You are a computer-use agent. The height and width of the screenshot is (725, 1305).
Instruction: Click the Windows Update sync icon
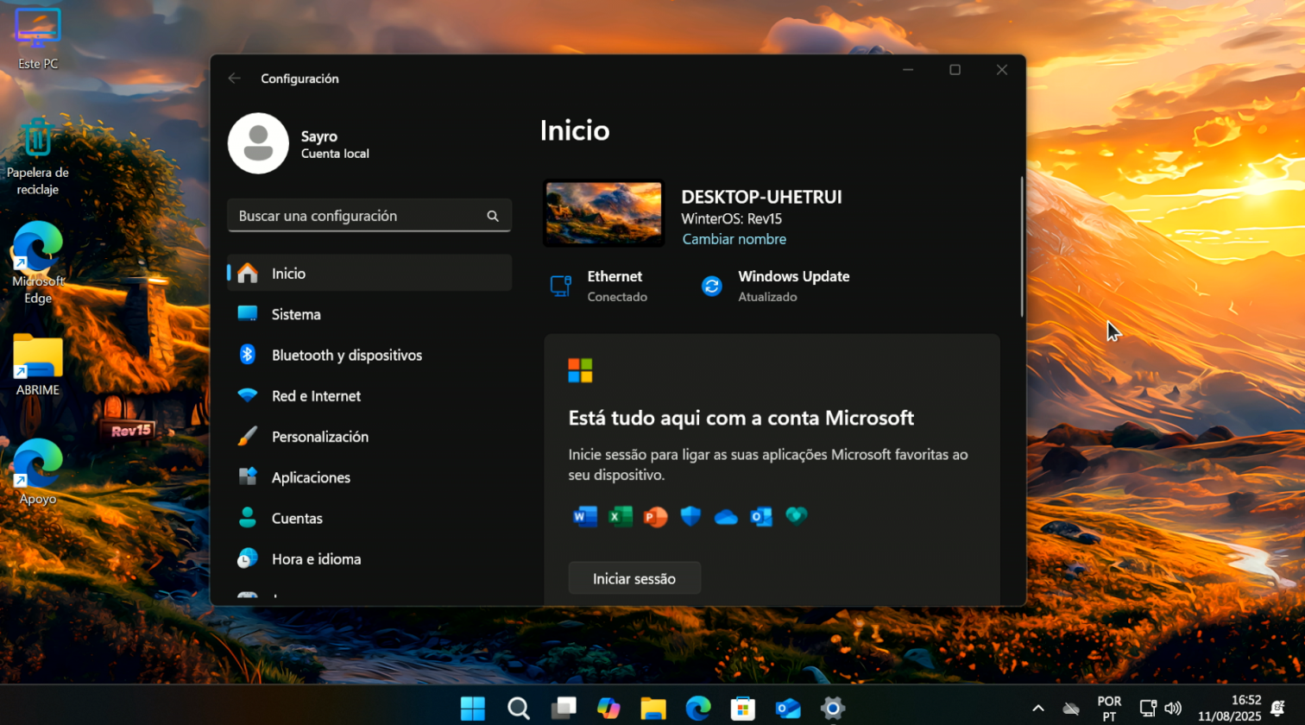click(x=710, y=285)
